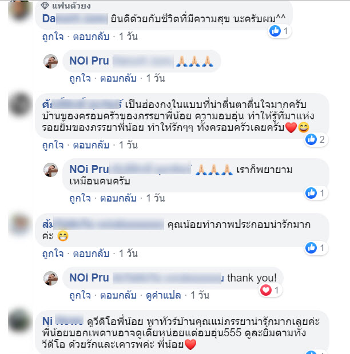Click the แฟนตัวยง top fan badge
Image resolution: width=350 pixels, height=354 pixels.
(66, 6)
